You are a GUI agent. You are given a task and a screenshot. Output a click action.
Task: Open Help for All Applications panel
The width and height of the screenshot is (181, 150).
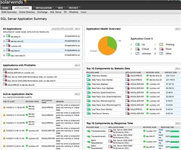click(x=77, y=29)
